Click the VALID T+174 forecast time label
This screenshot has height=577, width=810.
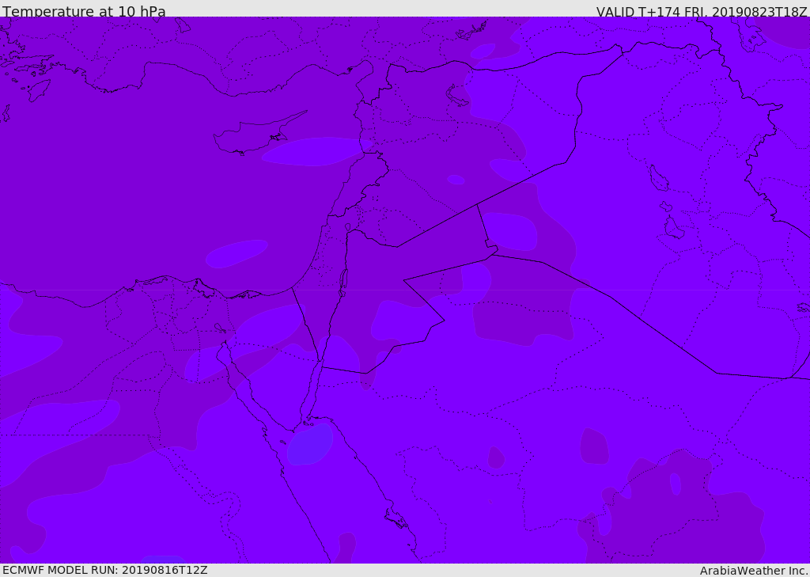(x=702, y=12)
